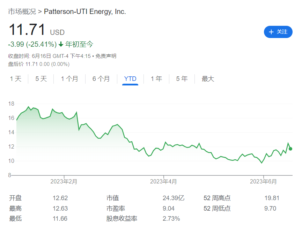Click the 最低 value 11.66

click(60, 219)
